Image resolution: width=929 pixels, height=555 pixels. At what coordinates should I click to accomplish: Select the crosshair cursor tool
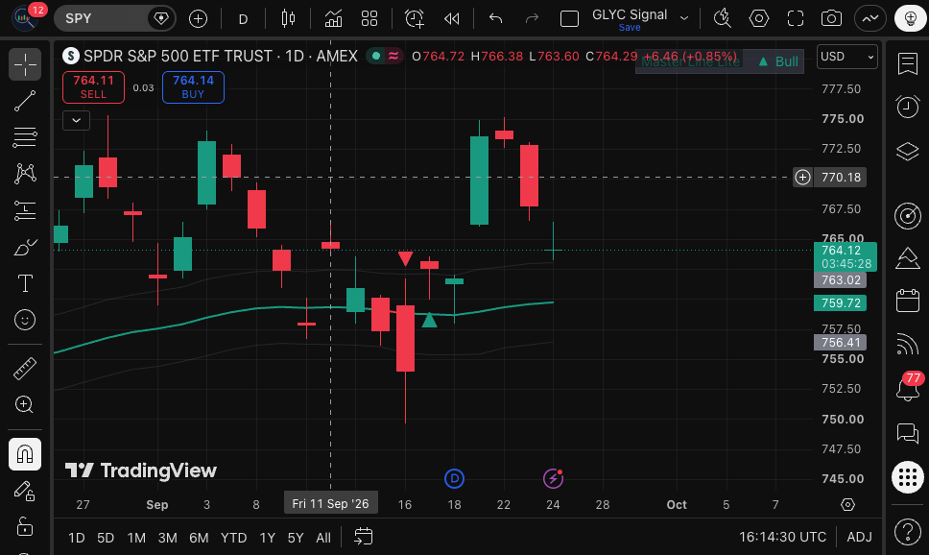[25, 64]
